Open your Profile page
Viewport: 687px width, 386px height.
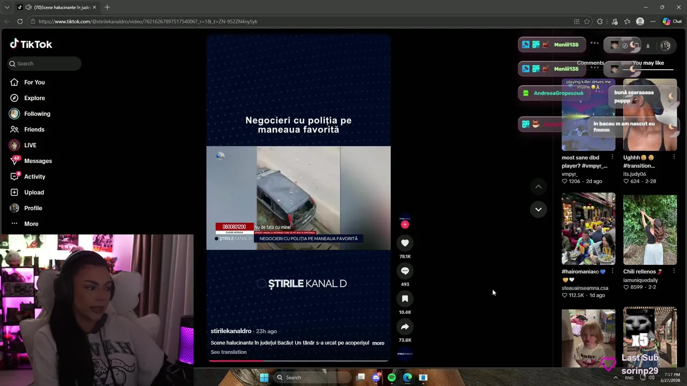tap(33, 208)
